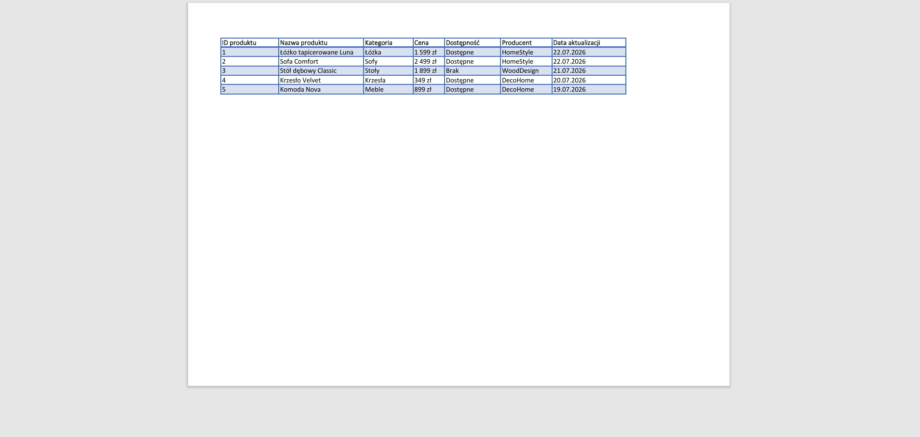This screenshot has width=920, height=437.
Task: Select the ID cell containing '2'
Action: pos(250,61)
